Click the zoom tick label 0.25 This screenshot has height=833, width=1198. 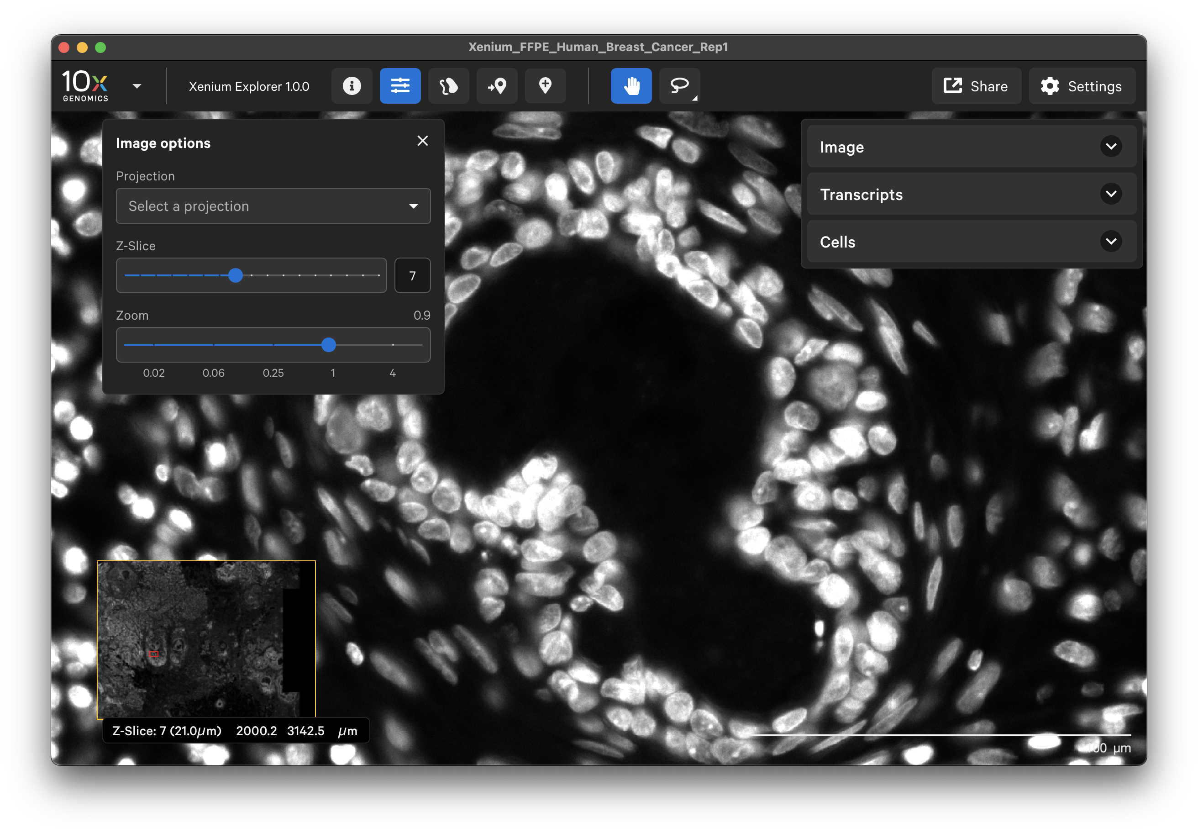coord(273,373)
